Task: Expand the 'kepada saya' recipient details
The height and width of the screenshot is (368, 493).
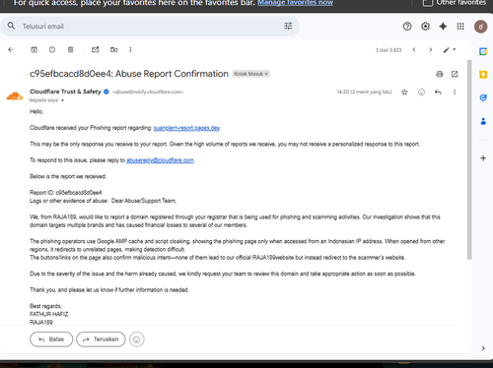Action: point(62,100)
